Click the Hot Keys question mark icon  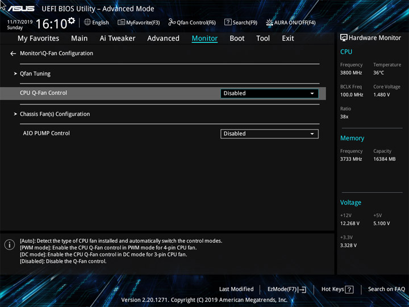point(349,289)
